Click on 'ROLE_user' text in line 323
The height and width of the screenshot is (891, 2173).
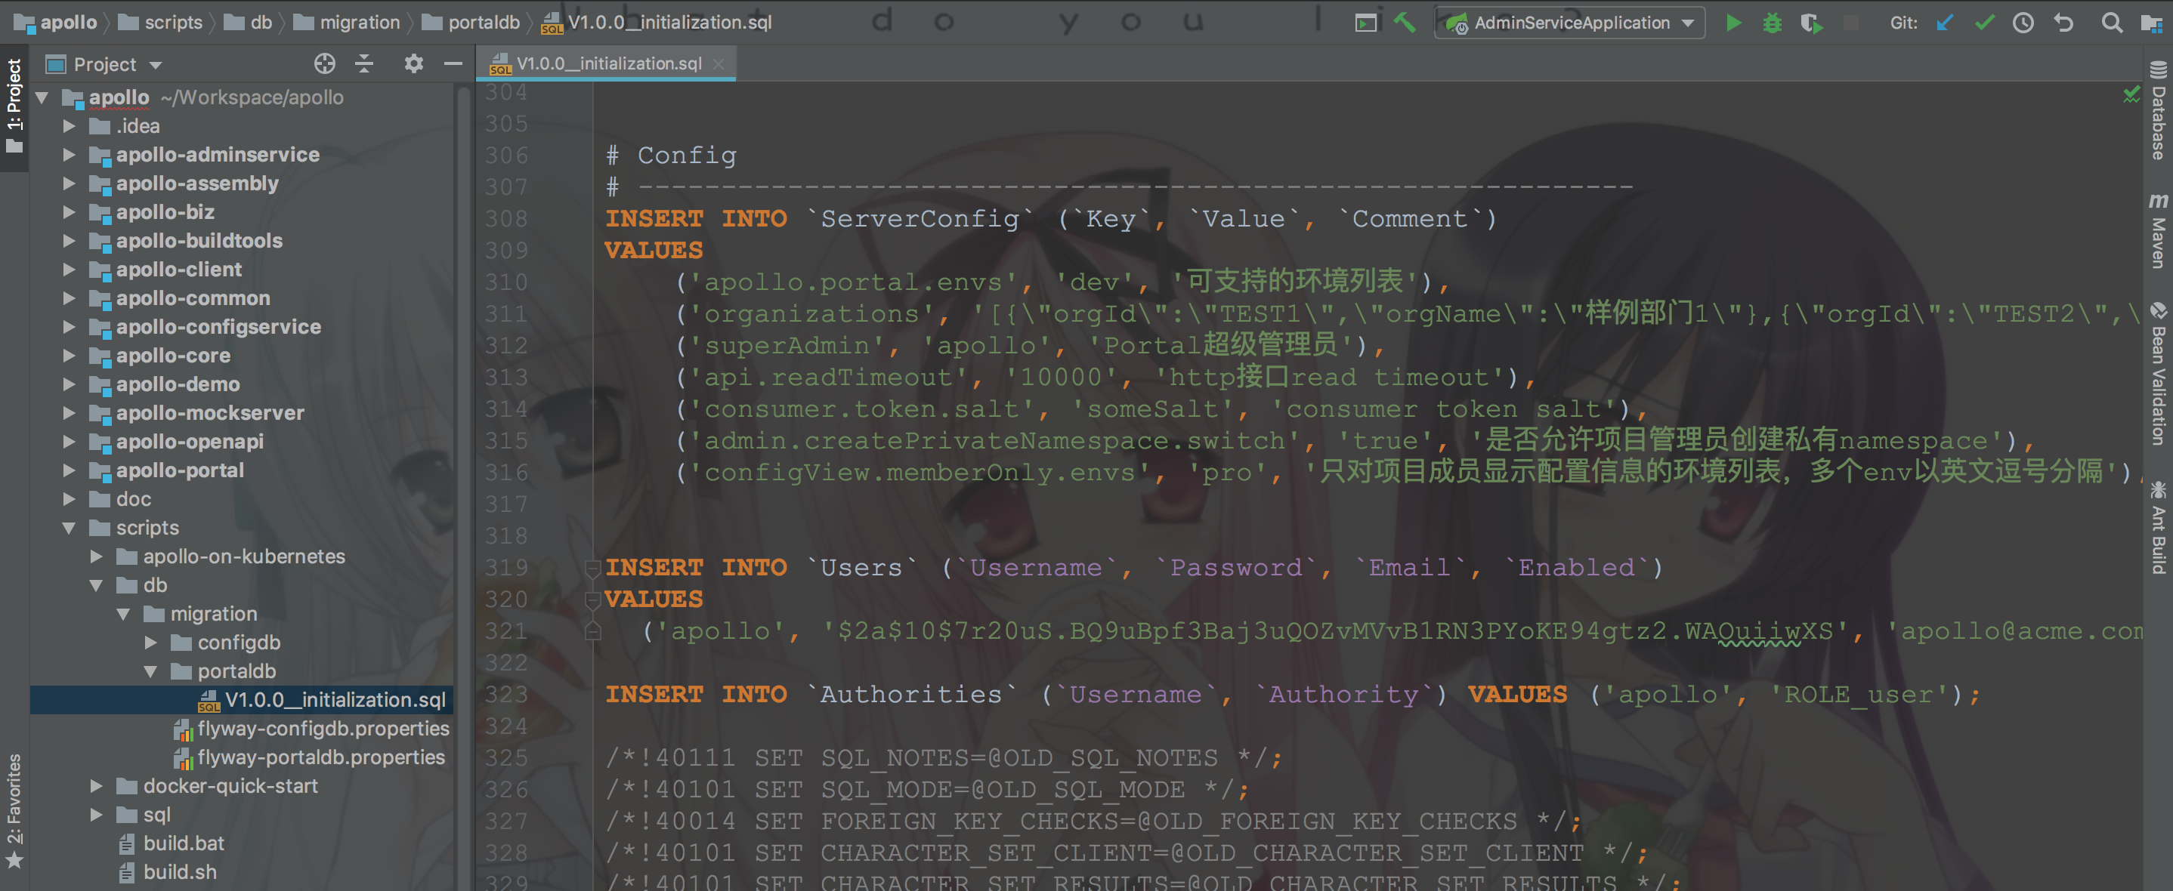[1860, 695]
